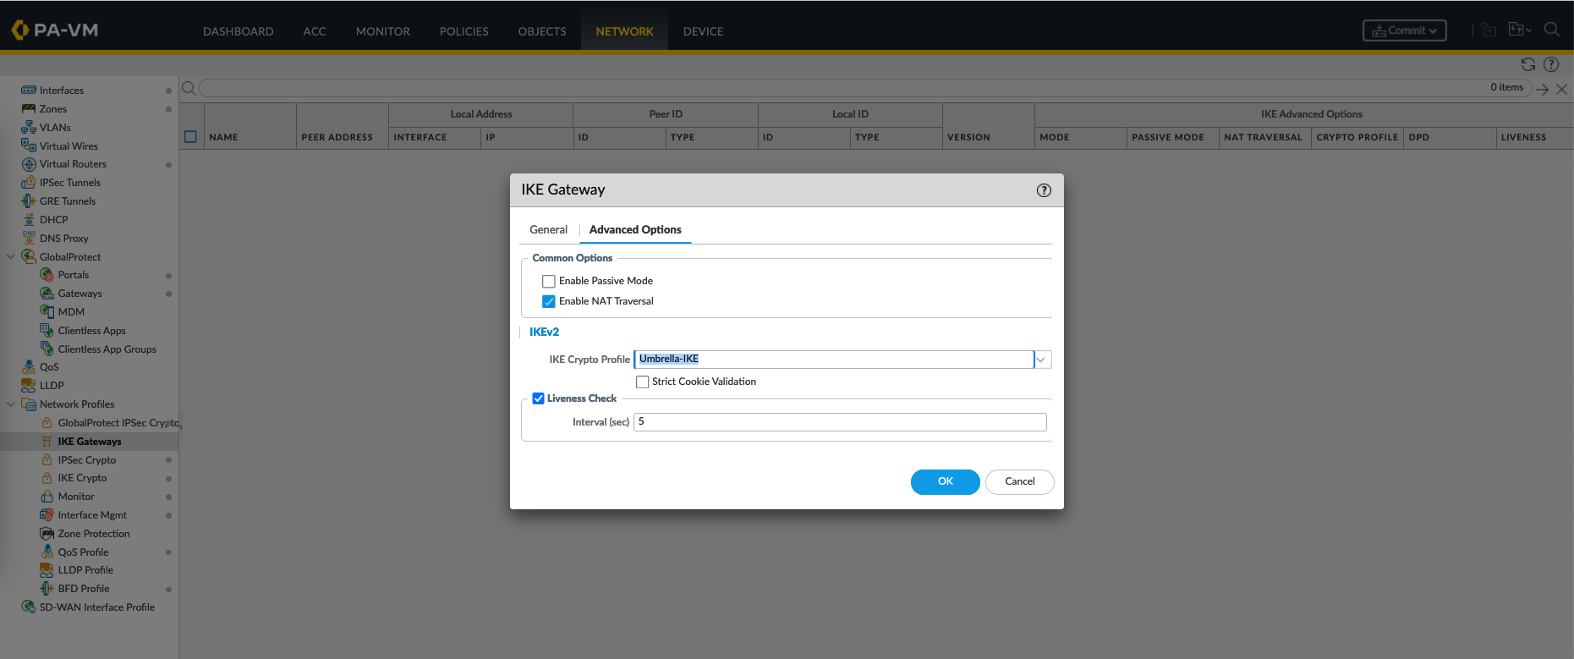The height and width of the screenshot is (659, 1574).
Task: Enable Passive Mode checkbox
Action: 549,282
